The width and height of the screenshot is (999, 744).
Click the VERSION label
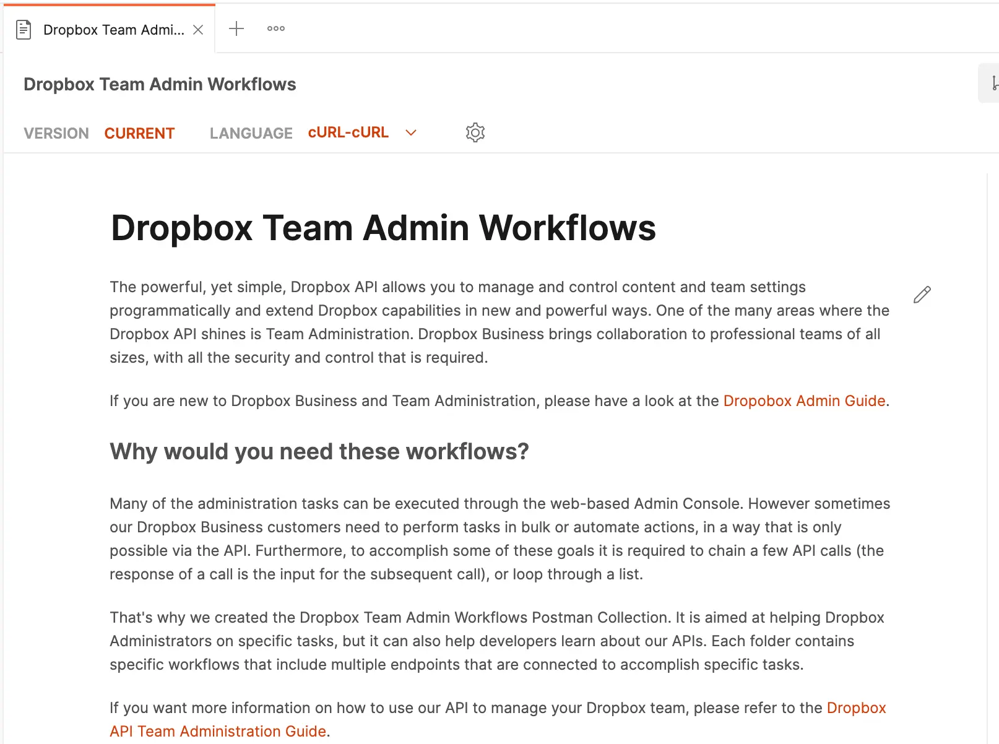tap(56, 133)
